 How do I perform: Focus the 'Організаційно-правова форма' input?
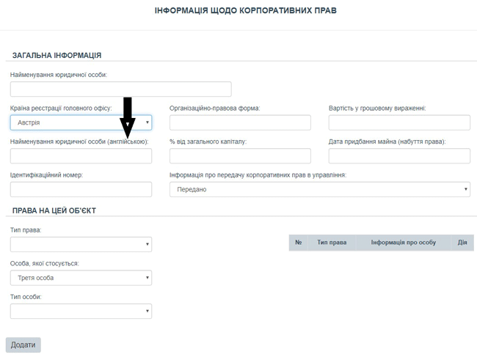[240, 123]
